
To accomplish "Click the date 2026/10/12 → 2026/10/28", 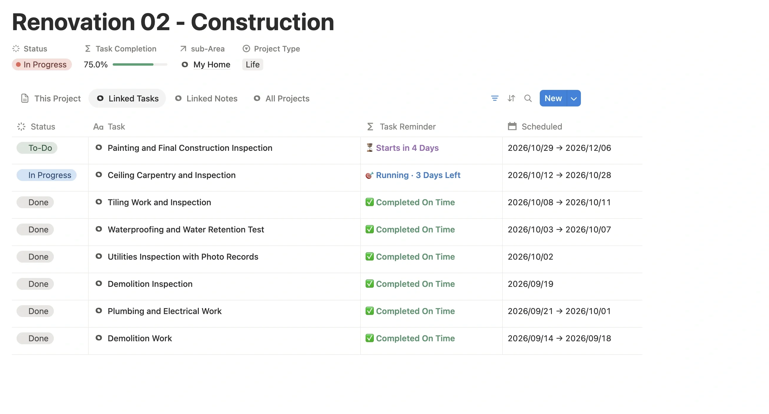I will 559,175.
